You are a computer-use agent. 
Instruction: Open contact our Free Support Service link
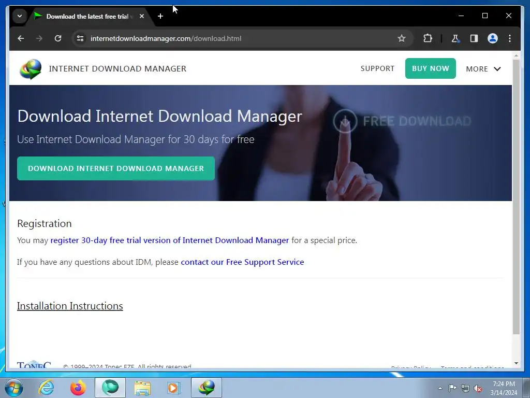pos(242,262)
